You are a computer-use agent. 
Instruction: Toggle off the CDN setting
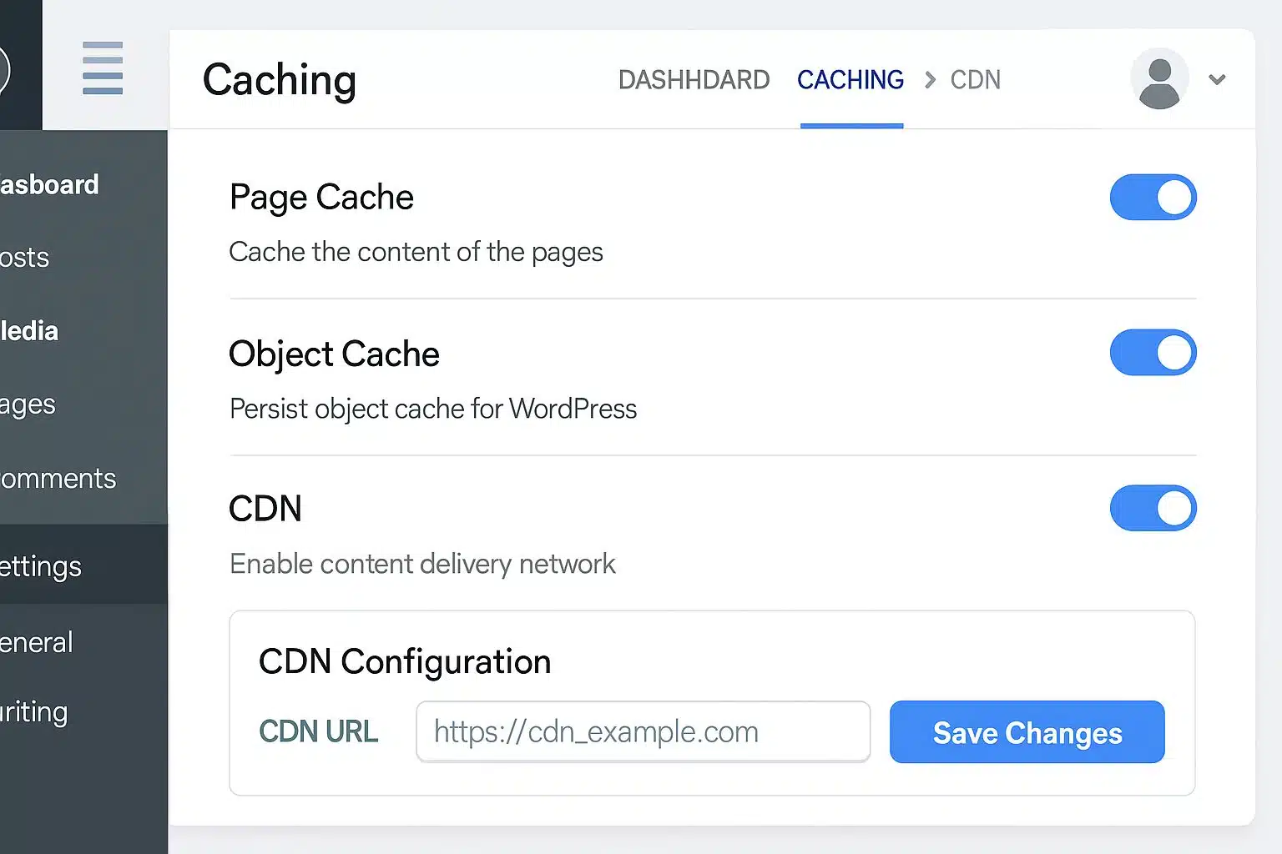(x=1153, y=508)
